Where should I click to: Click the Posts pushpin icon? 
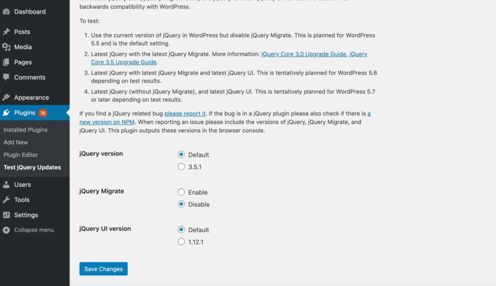[x=6, y=32]
